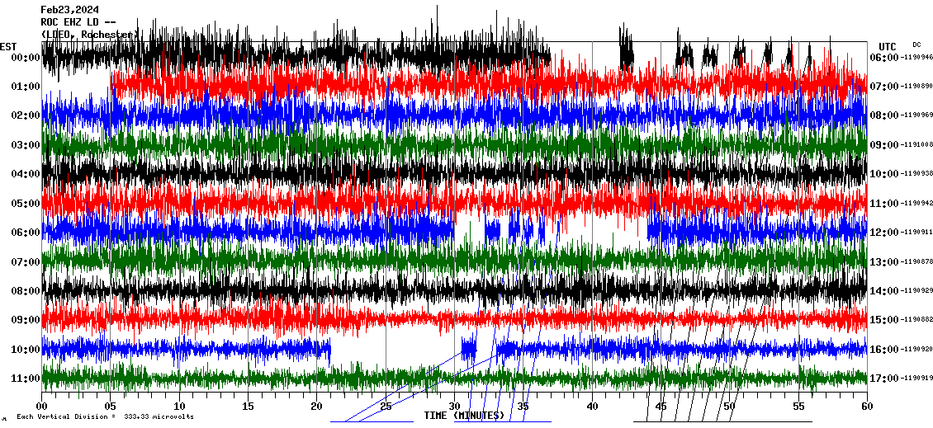
Task: Click the (LDEO, Rochester) station label
Action: click(90, 35)
